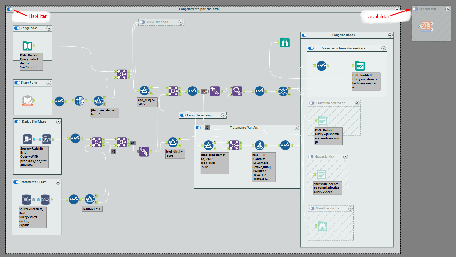Viewport: 456px width, 257px height.
Task: Collapse the Congelados container
Action: (x=49, y=28)
